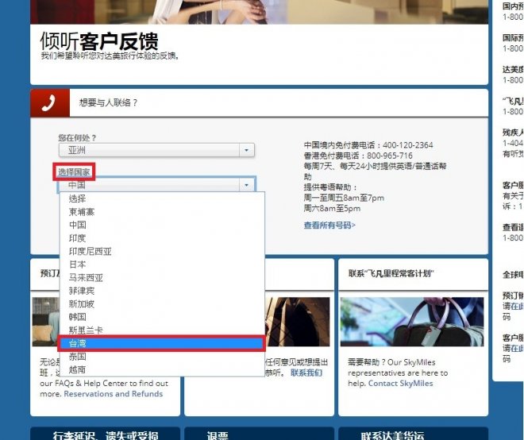Select 柬埔寨 from the country options
Viewport: 524px width, 440px height.
click(82, 211)
